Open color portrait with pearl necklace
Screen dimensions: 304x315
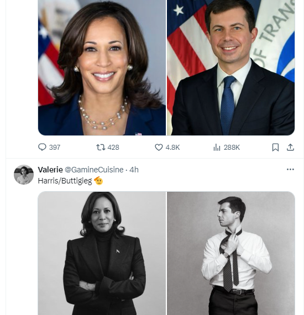[x=102, y=67]
